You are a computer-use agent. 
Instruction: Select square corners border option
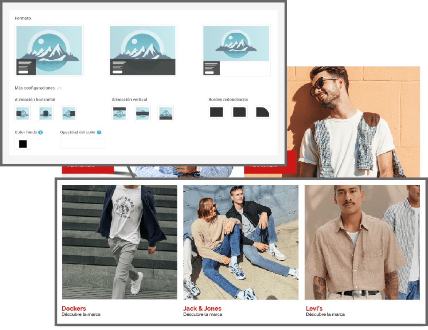pyautogui.click(x=216, y=112)
